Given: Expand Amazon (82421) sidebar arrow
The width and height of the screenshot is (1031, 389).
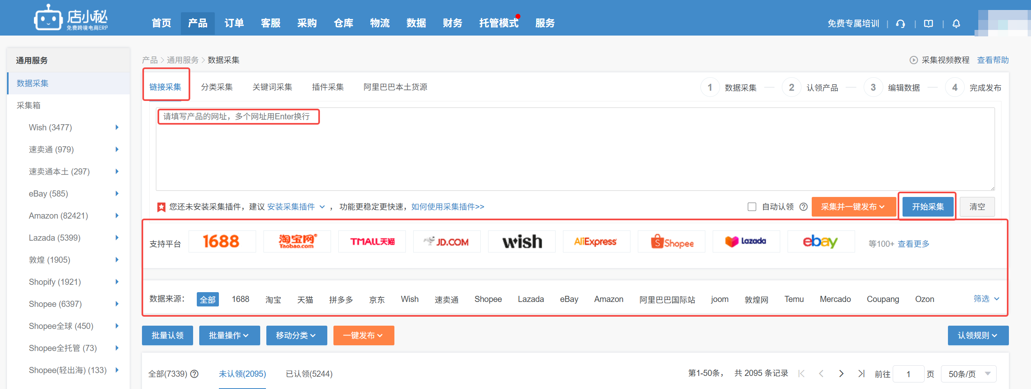Looking at the screenshot, I should 117,216.
